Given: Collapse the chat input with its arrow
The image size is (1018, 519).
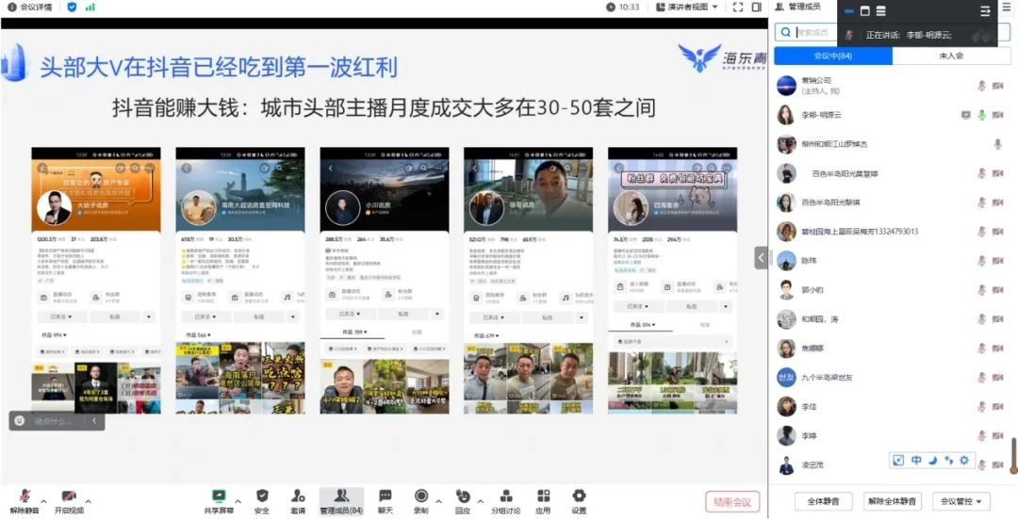Looking at the screenshot, I should pos(94,421).
